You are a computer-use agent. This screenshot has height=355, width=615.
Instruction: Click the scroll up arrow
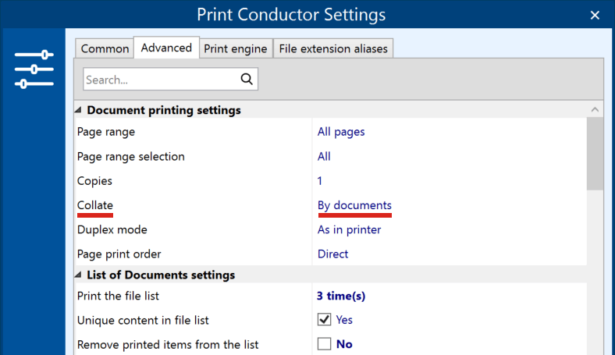point(595,109)
